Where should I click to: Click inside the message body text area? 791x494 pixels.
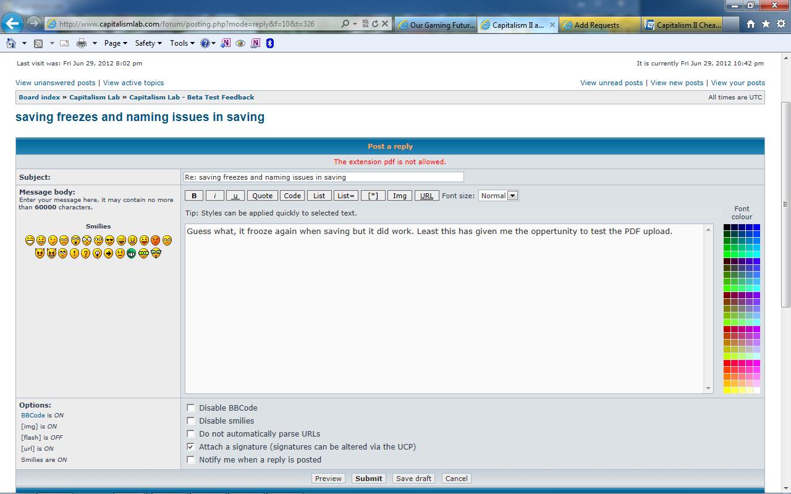[x=449, y=309]
